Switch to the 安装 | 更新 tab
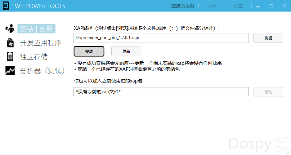The width and height of the screenshot is (291, 155). coord(36,29)
